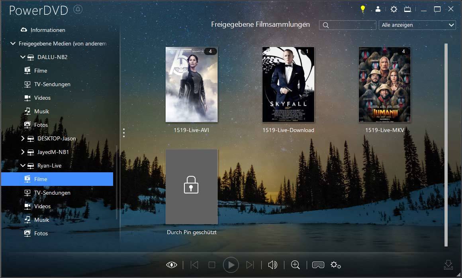Switch to TV mode icon
462x278 pixels.
(407, 9)
